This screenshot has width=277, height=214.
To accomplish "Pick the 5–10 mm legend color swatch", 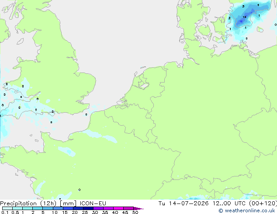I will click(x=48, y=208).
